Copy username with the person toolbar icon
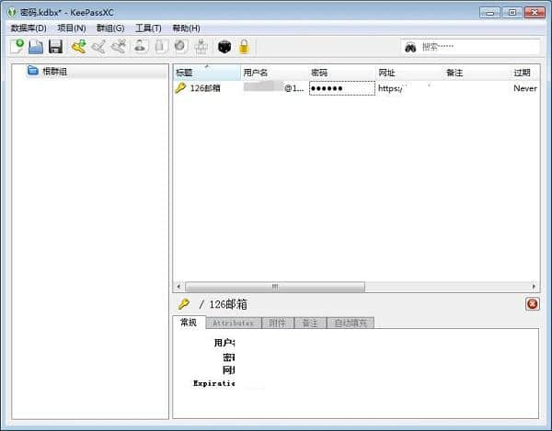The width and height of the screenshot is (552, 431). click(140, 46)
